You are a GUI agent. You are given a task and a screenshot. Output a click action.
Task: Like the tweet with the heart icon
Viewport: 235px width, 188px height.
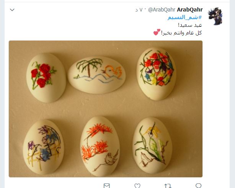click(x=137, y=186)
